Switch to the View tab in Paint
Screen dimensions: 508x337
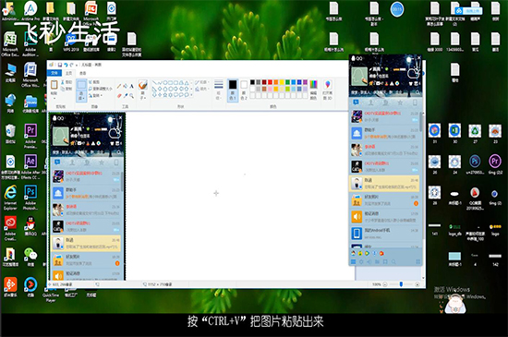83,73
